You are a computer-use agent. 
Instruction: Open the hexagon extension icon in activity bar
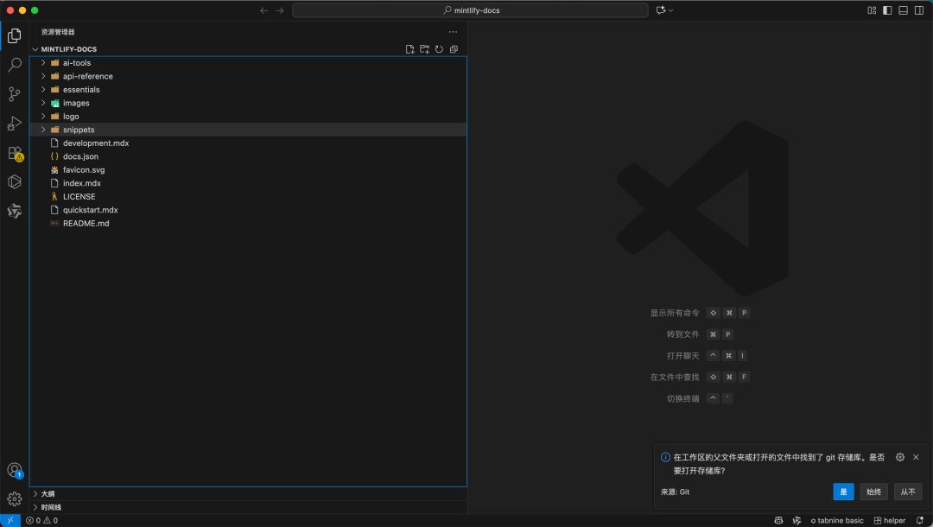[15, 181]
